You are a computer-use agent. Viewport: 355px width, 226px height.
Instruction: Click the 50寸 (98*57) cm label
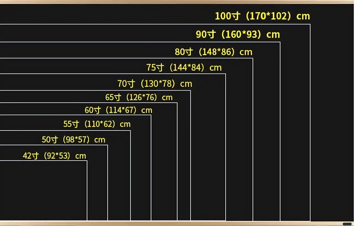click(73, 140)
